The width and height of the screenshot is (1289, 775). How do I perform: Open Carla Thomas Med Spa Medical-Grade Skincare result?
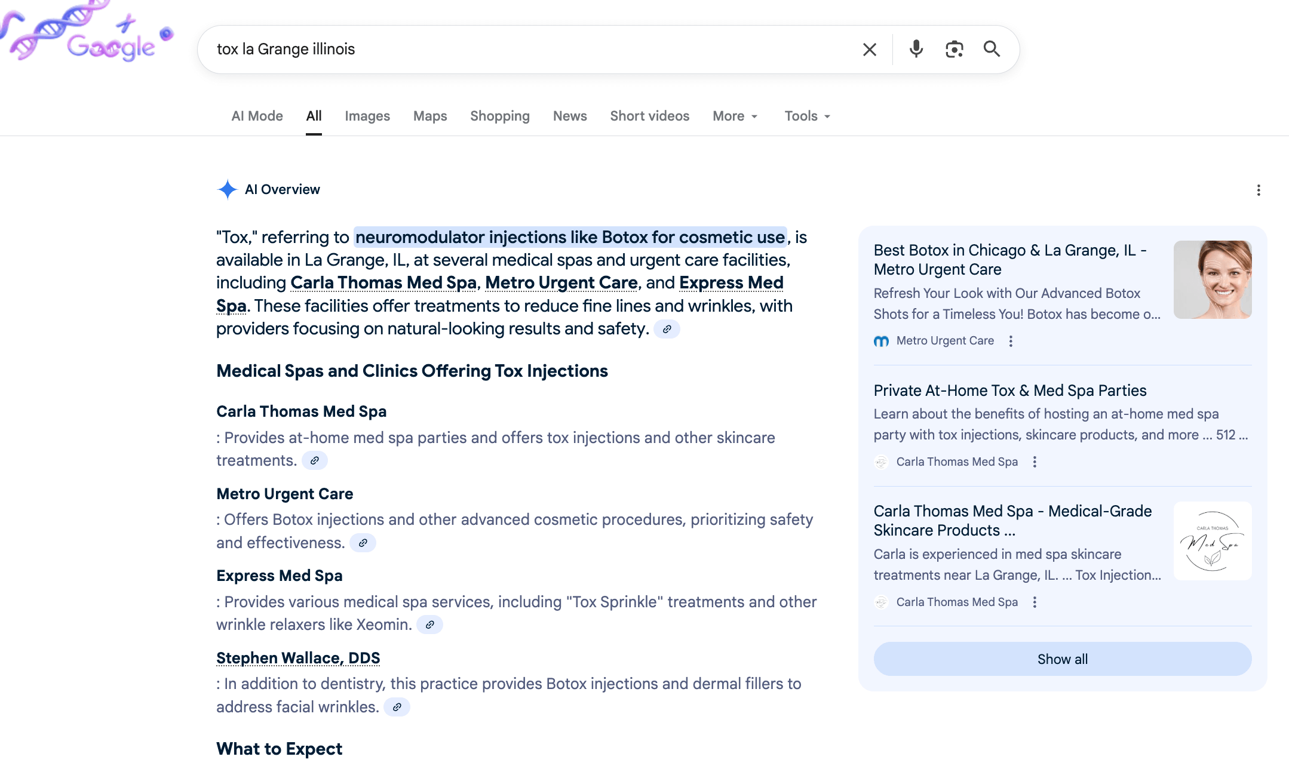coord(1012,521)
